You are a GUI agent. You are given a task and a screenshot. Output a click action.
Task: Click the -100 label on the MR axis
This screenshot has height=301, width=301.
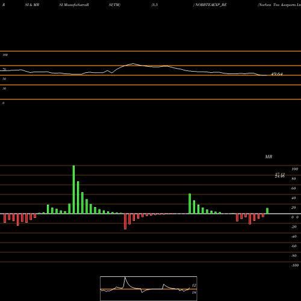coord(295,265)
